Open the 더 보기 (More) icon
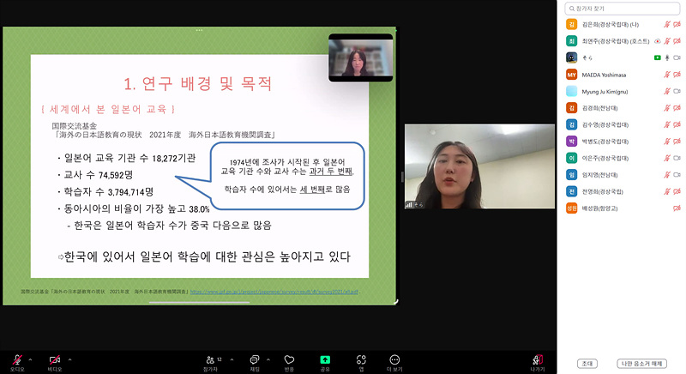The image size is (686, 374). click(x=394, y=359)
